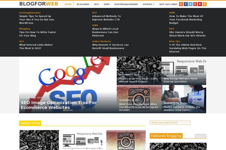Open What Internal Links Matter Most article

tap(36, 46)
